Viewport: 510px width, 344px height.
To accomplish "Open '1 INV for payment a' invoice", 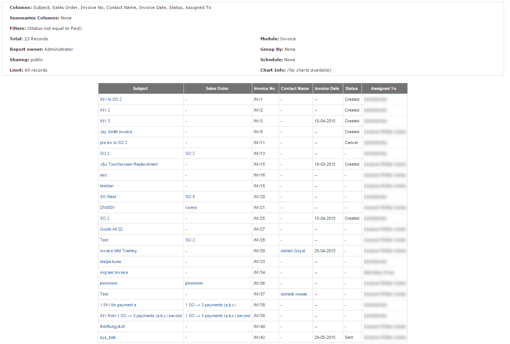I will 118,305.
